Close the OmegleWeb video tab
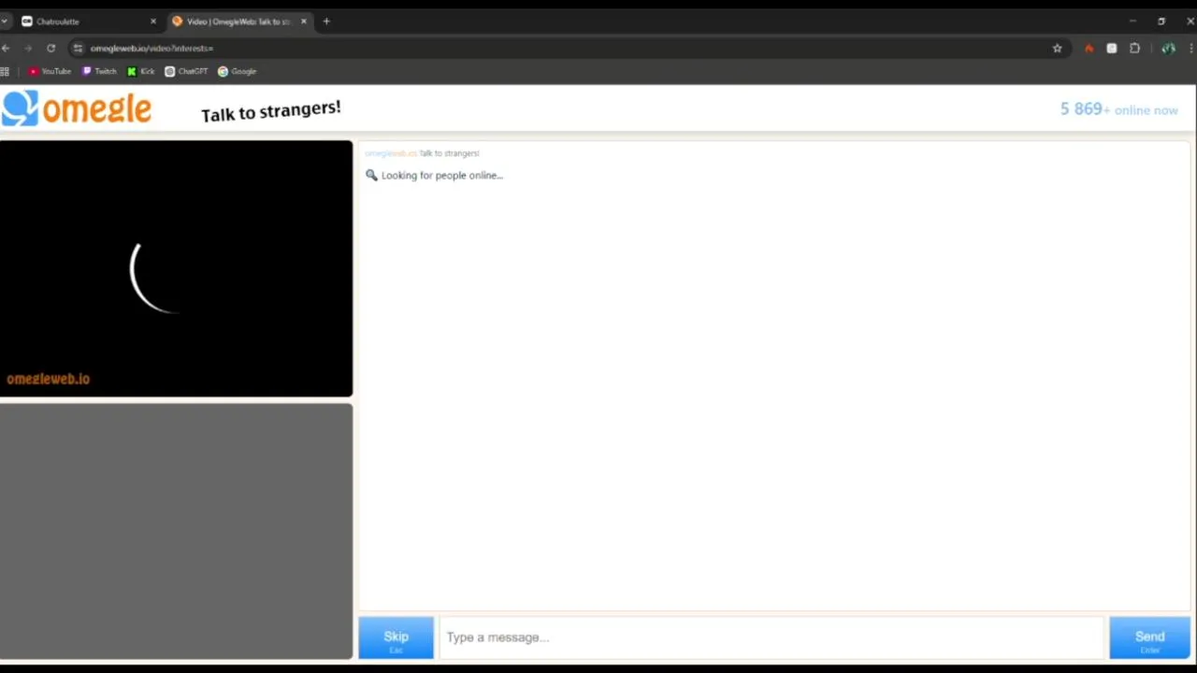1197x673 pixels. pos(303,21)
